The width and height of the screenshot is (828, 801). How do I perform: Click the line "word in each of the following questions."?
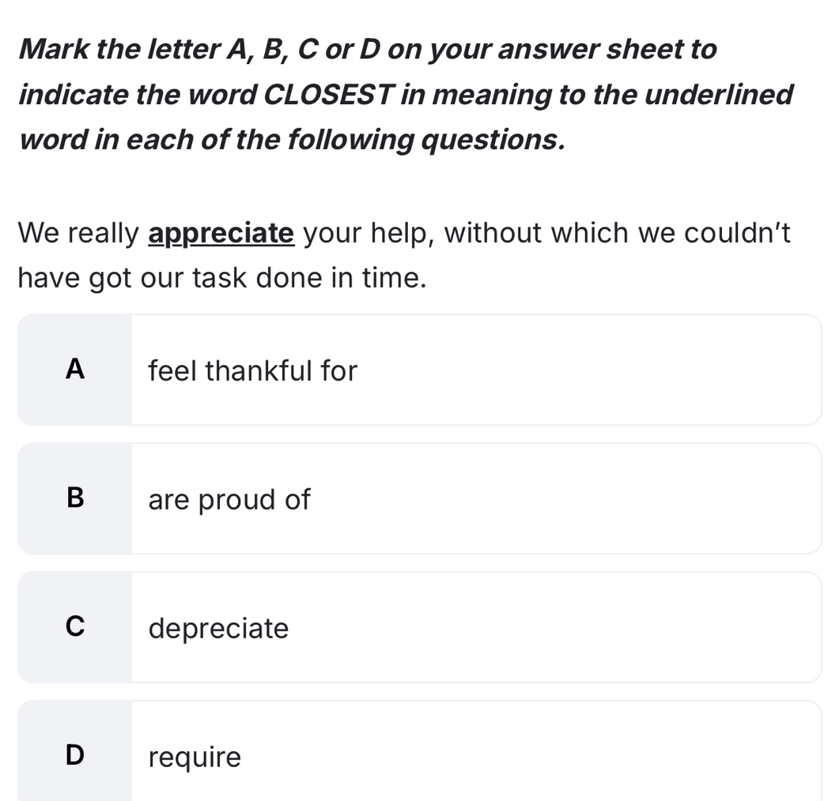293,140
